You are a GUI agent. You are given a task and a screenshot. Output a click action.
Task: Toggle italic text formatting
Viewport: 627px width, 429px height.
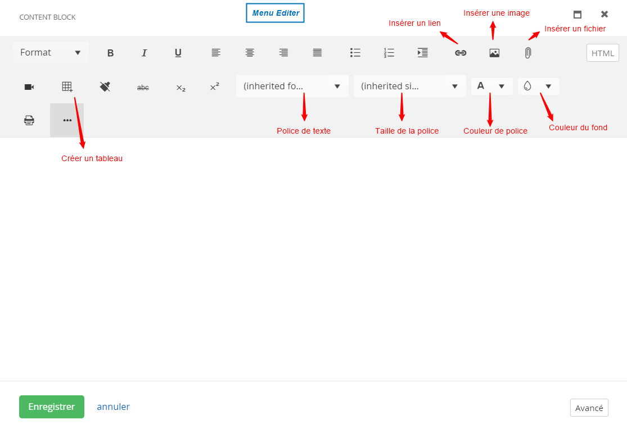tap(144, 53)
